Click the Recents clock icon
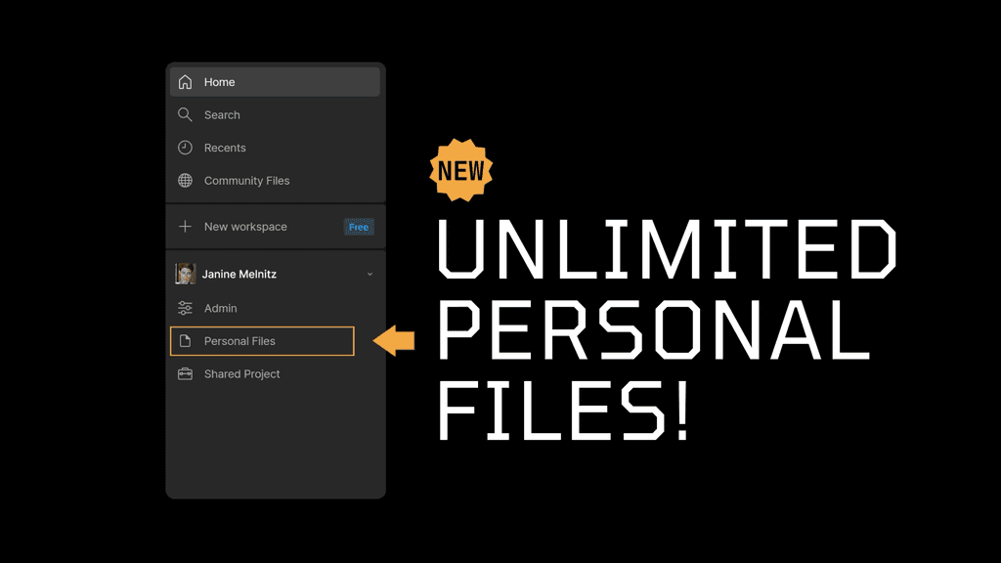 pos(186,148)
